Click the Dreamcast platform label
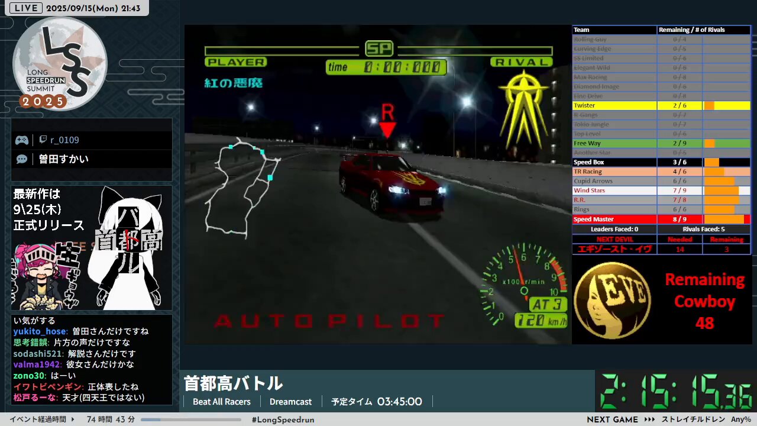Image resolution: width=757 pixels, height=426 pixels. [x=290, y=402]
